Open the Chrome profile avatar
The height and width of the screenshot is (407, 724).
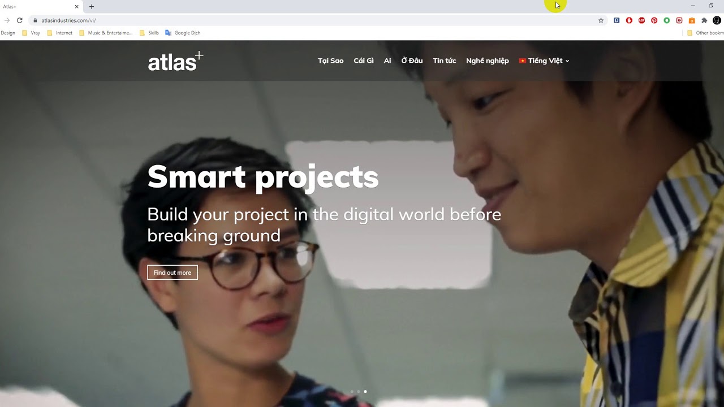(717, 20)
